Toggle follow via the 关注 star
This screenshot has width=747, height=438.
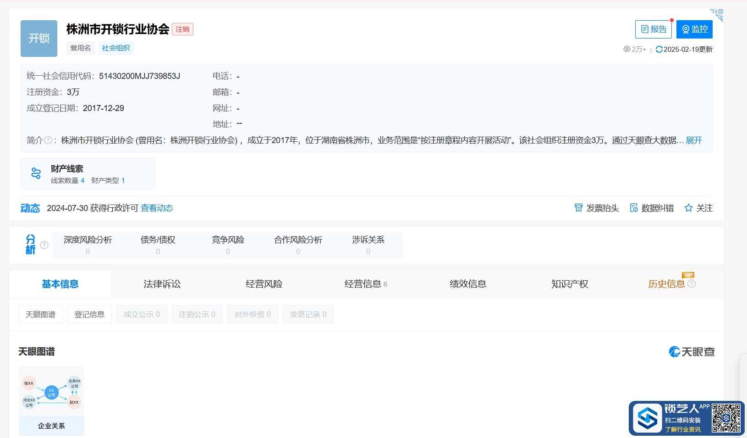point(688,208)
